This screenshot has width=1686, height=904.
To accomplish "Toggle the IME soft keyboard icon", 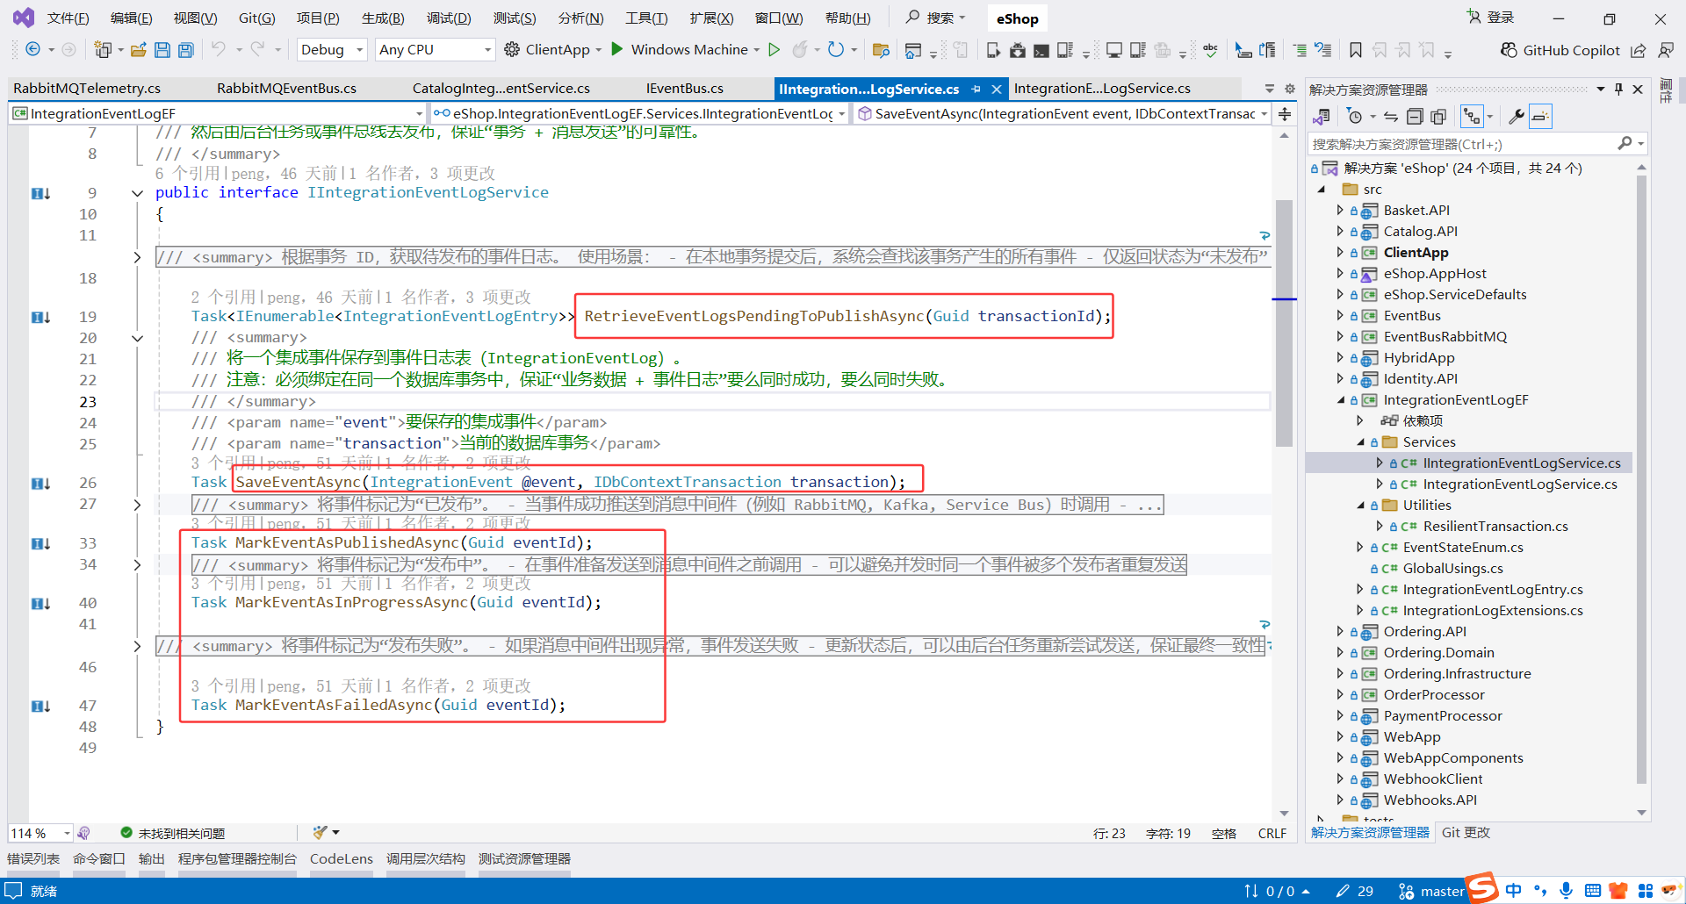I will coord(1592,890).
